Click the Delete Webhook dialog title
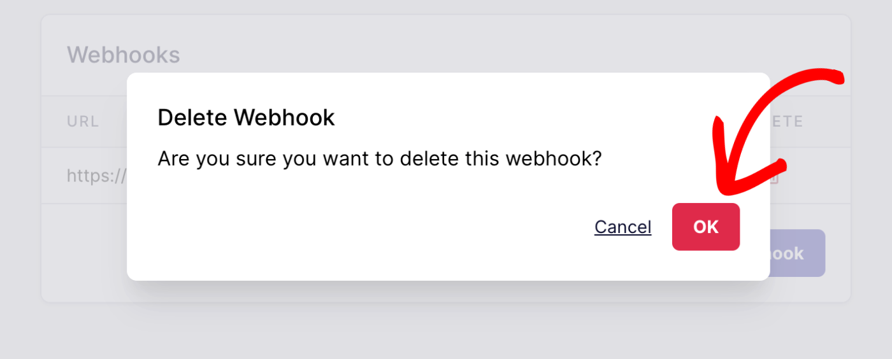 (x=246, y=118)
